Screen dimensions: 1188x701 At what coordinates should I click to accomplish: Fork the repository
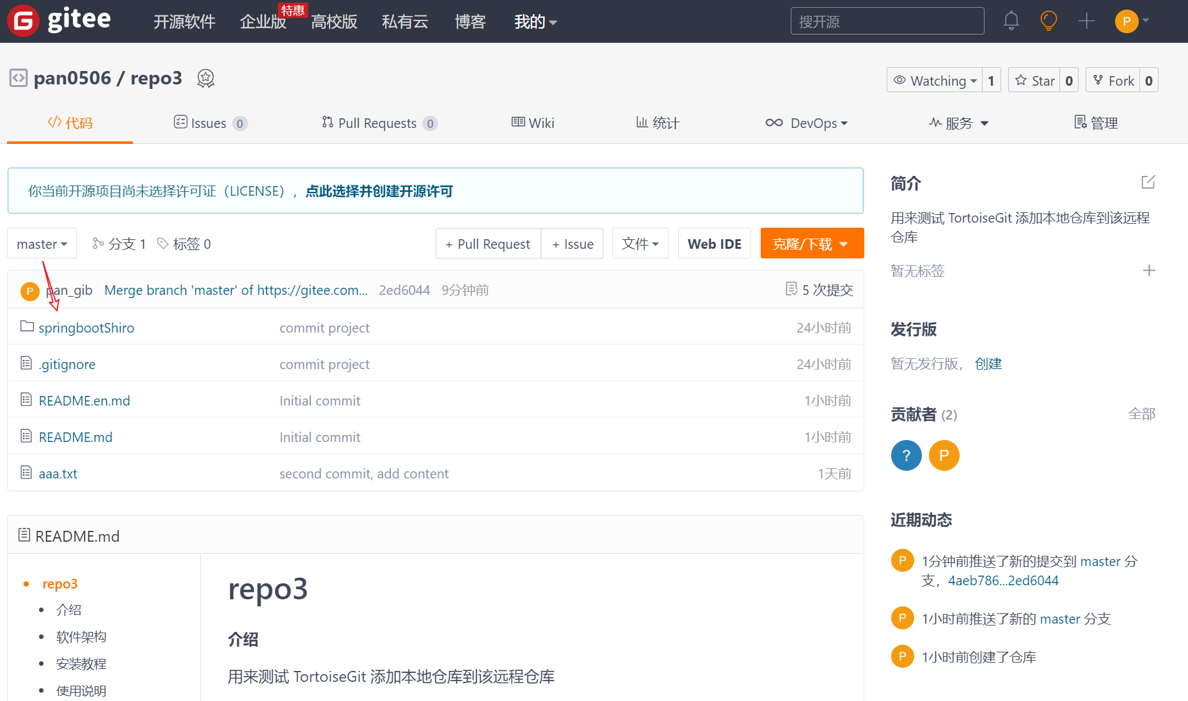(x=1114, y=81)
